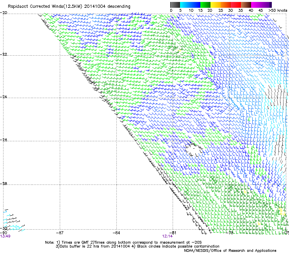Screen dimensions: 289x253
Task: Click the red 30-35 knots legend segment
Action: tap(236, 5)
